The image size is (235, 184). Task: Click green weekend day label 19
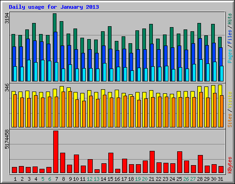point(138,179)
